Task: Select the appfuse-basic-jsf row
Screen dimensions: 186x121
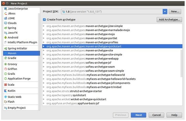Action: tap(112, 103)
